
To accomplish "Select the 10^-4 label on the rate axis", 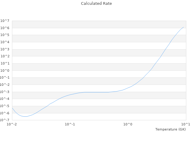I will (5, 99).
